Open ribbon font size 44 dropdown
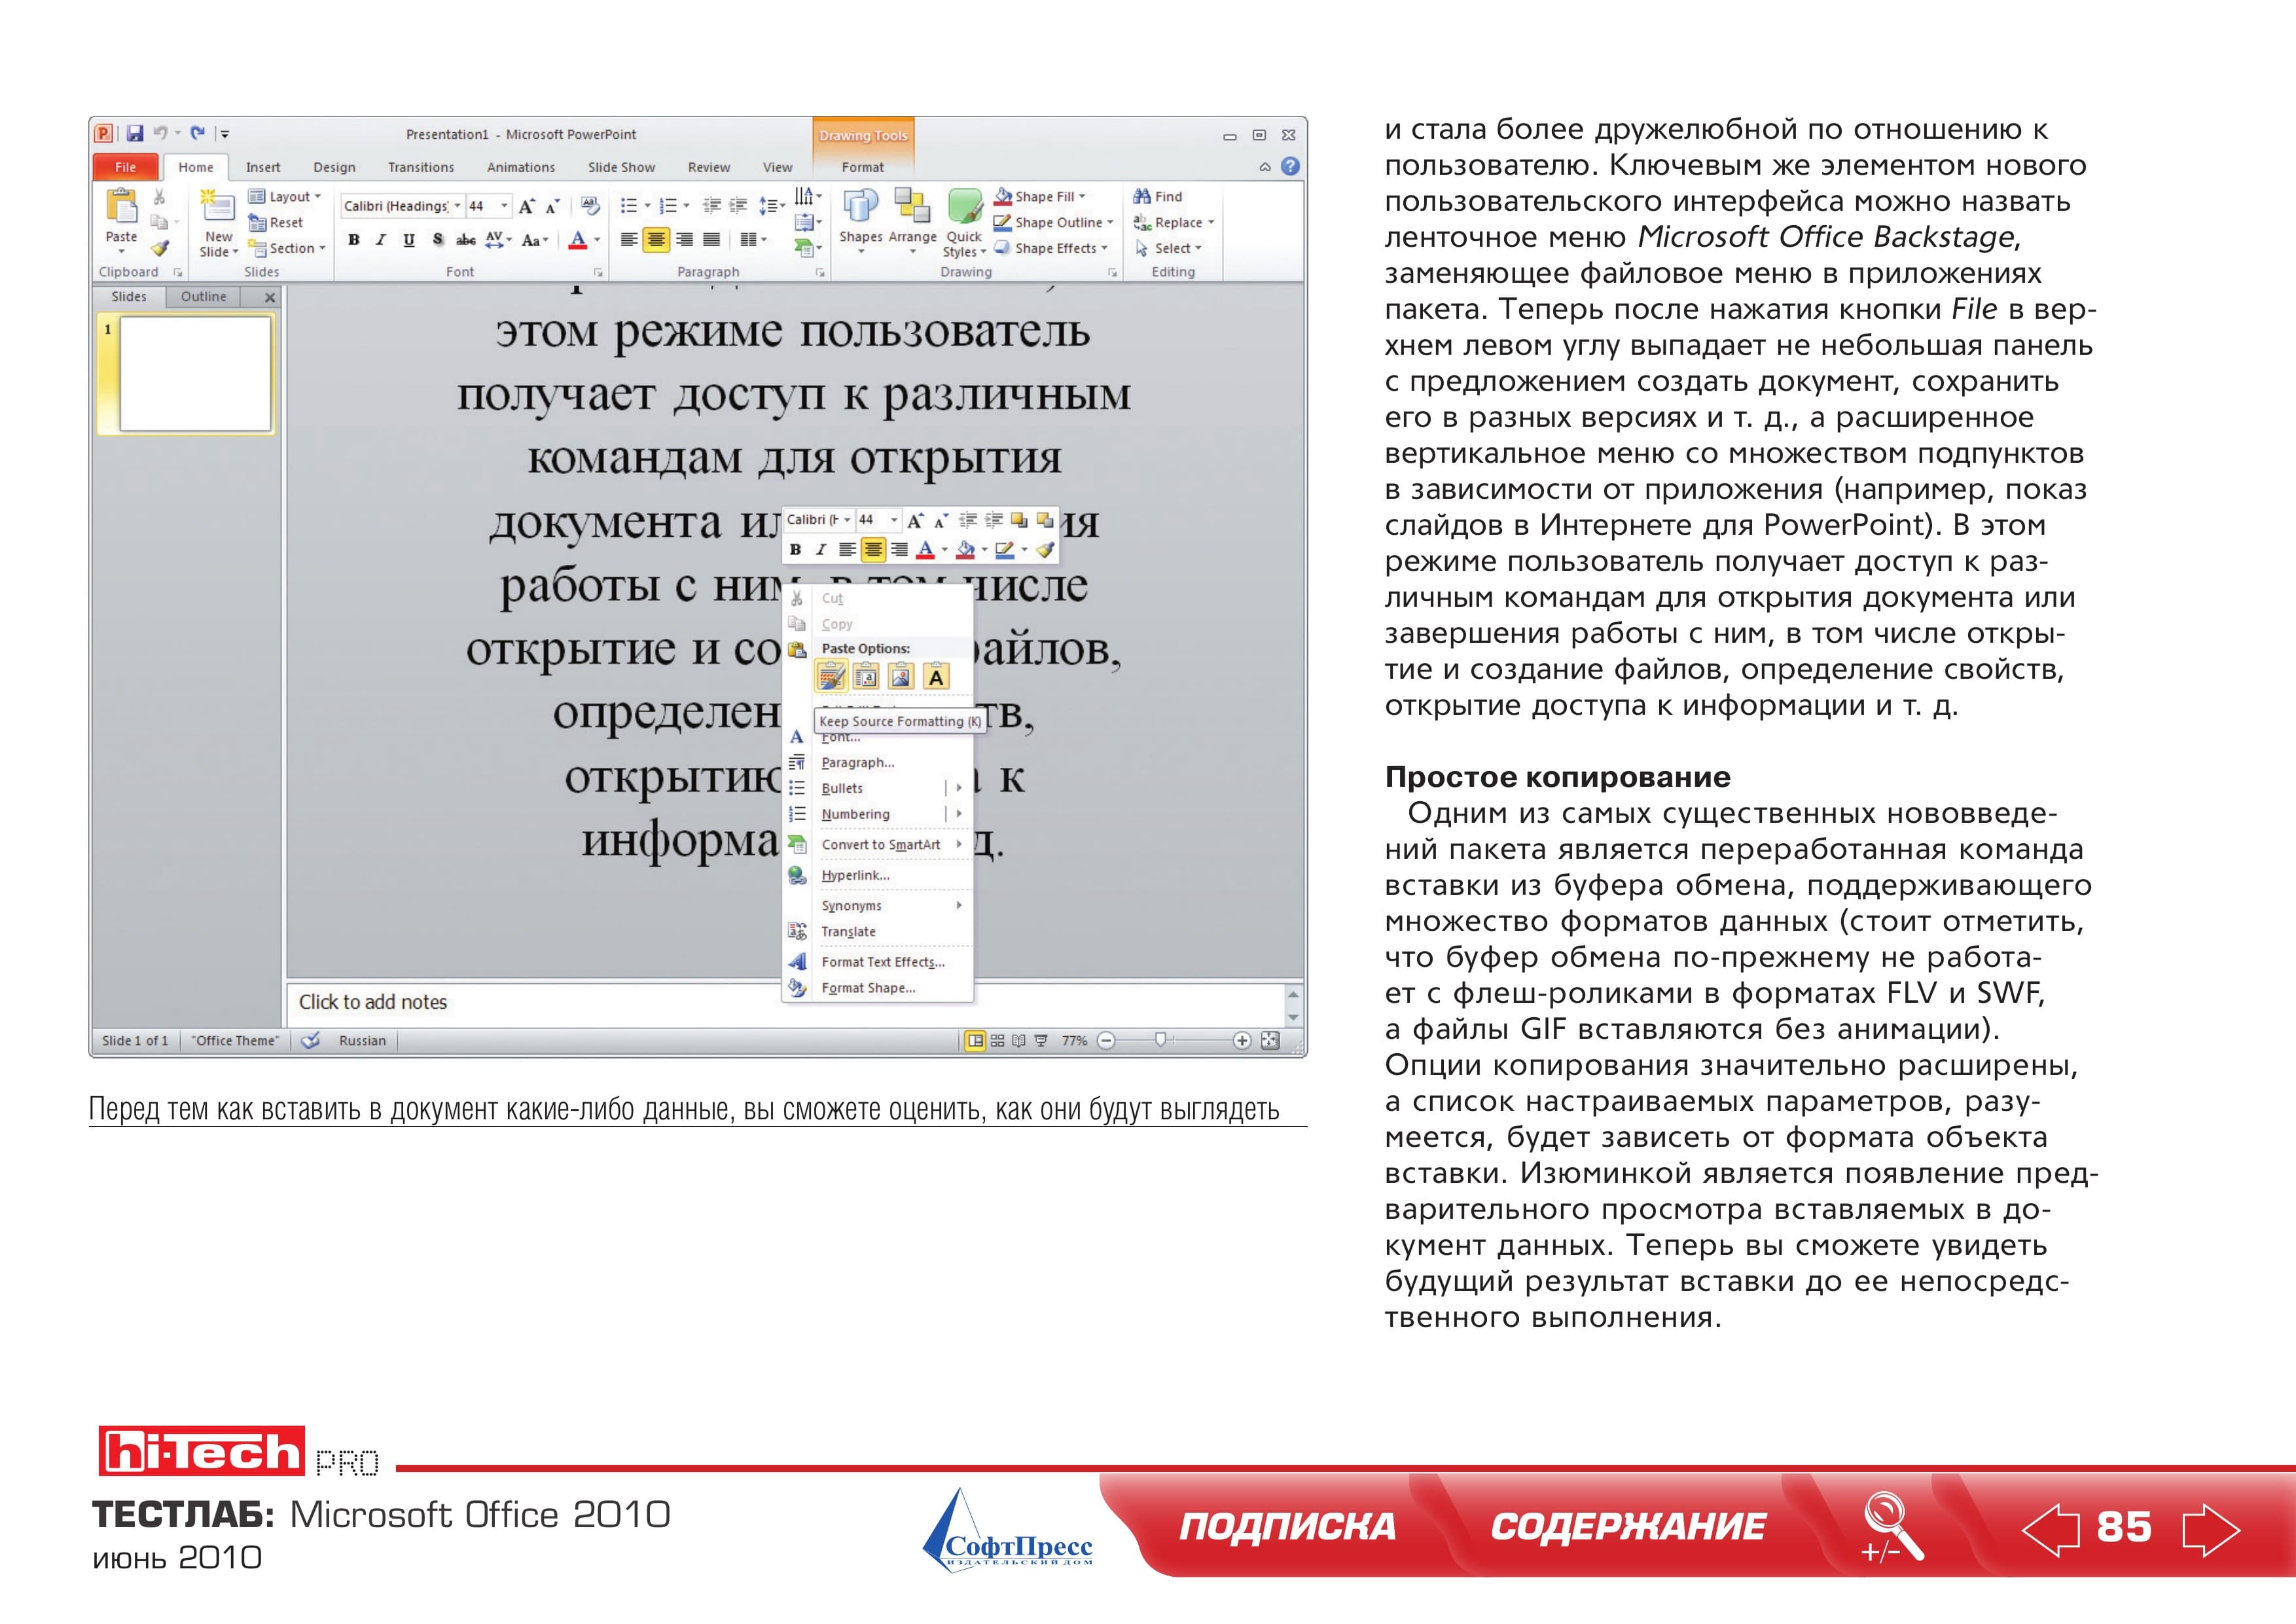The height and width of the screenshot is (1624, 2296). pyautogui.click(x=504, y=206)
